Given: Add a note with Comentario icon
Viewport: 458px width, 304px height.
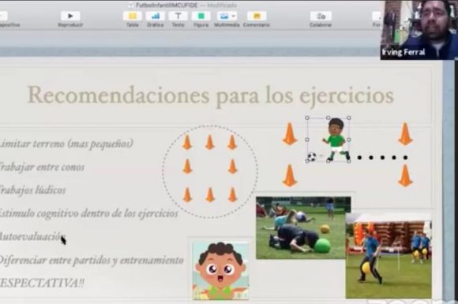Looking at the screenshot, I should click(x=257, y=16).
